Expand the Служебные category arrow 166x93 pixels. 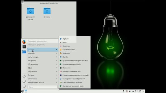(56, 79)
